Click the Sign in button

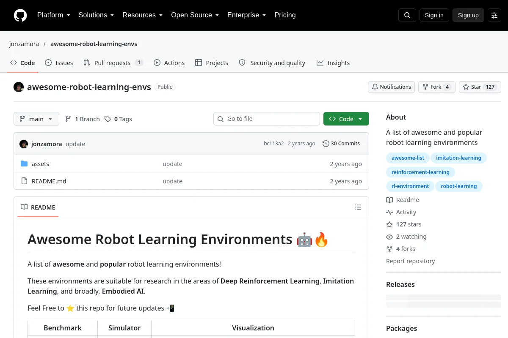434,15
